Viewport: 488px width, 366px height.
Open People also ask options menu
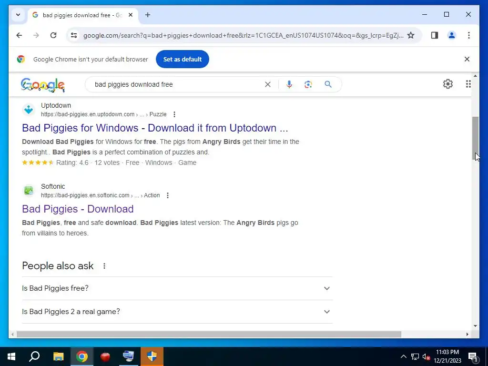[x=104, y=266]
